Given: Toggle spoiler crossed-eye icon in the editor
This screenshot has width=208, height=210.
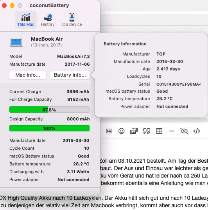Looking at the screenshot, I should click(x=184, y=131).
